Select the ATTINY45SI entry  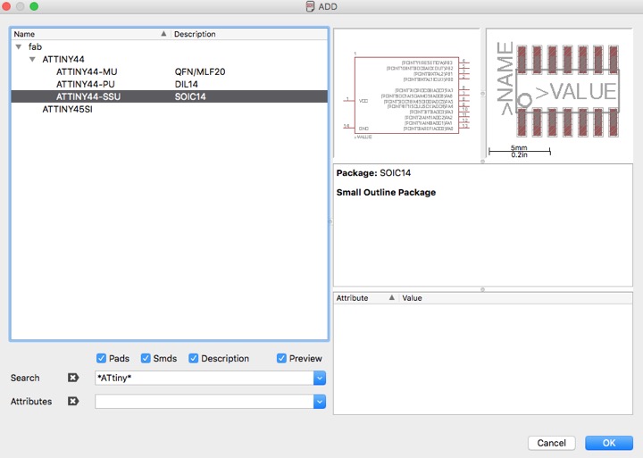[x=67, y=110]
